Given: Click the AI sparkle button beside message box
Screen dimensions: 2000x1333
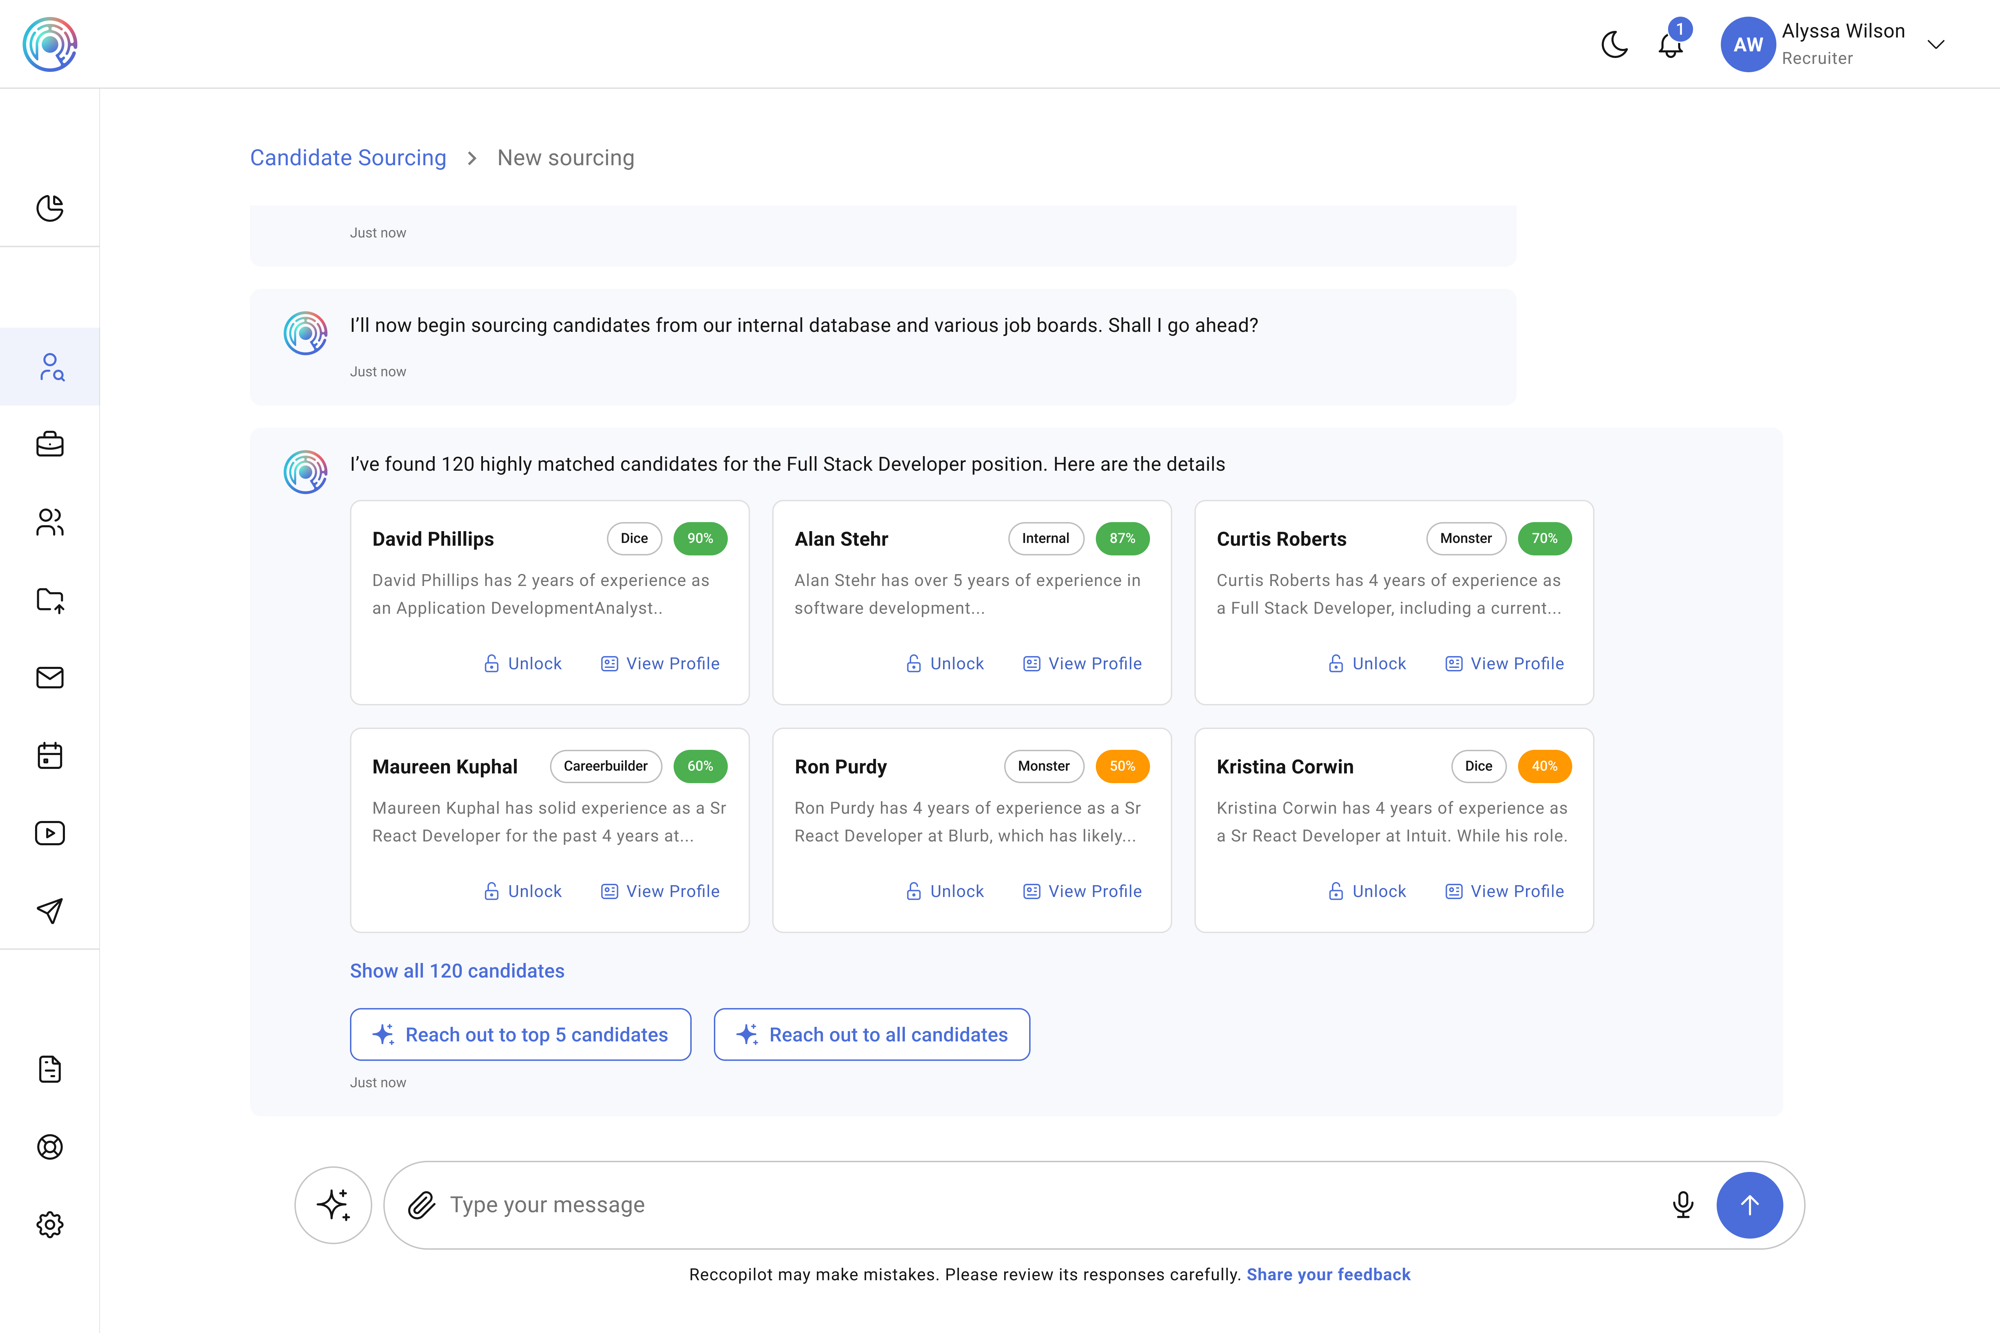Looking at the screenshot, I should 333,1205.
